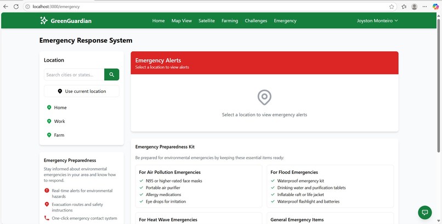Click the Emergency Response System title

point(86,40)
